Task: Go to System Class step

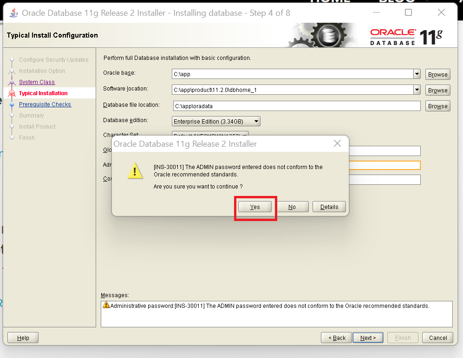Action: tap(37, 82)
